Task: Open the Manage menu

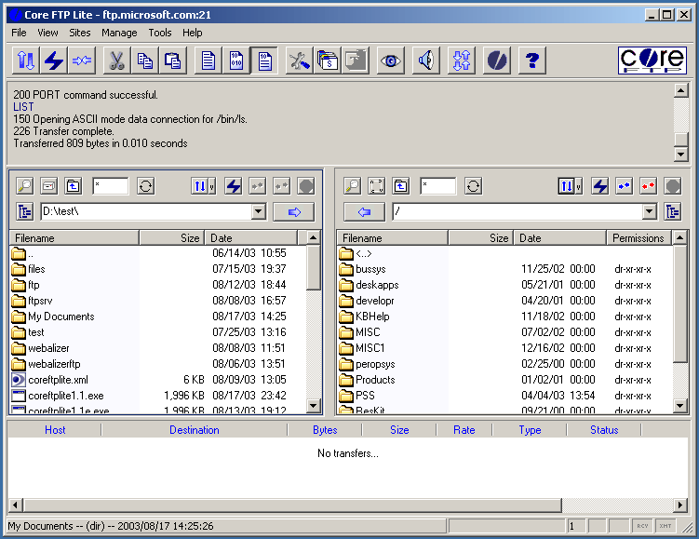Action: [x=119, y=33]
